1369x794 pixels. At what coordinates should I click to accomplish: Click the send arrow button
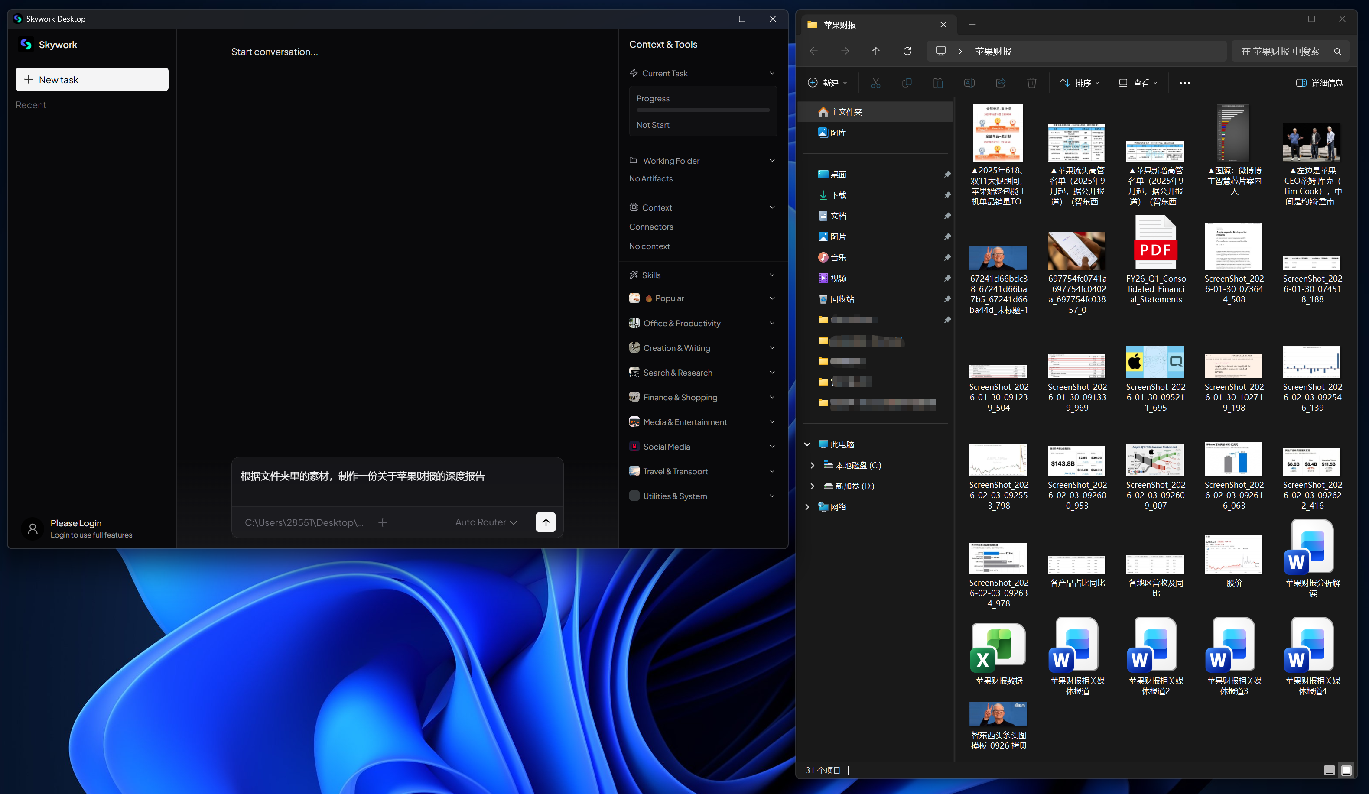click(546, 522)
